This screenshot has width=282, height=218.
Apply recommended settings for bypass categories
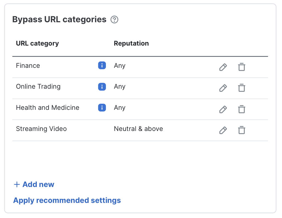[67, 200]
